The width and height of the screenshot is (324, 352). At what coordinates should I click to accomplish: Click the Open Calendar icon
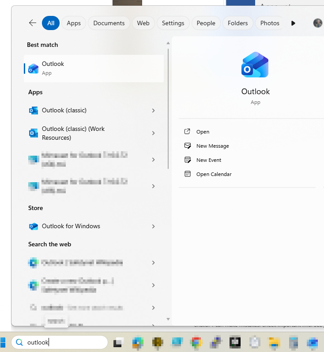(x=188, y=174)
